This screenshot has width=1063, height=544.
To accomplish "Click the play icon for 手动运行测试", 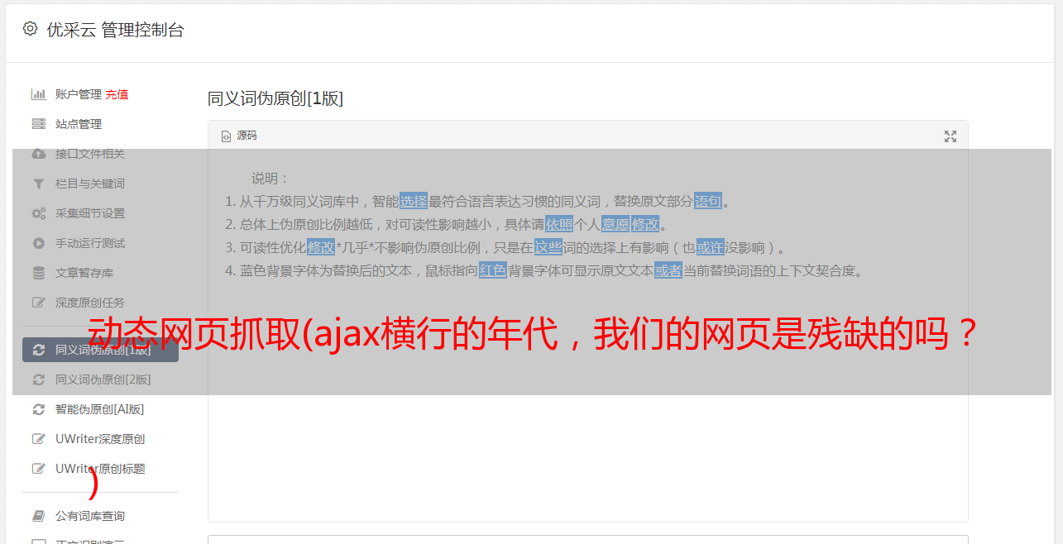I will 38,243.
